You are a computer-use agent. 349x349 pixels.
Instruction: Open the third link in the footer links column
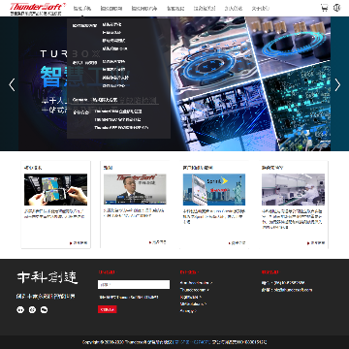(x=191, y=297)
